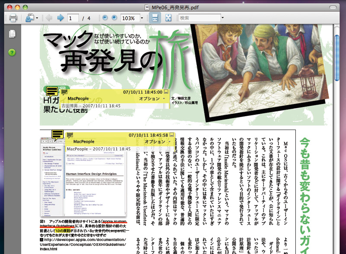The image size is (346, 254).
Task: Click the page number field
Action: [73, 18]
